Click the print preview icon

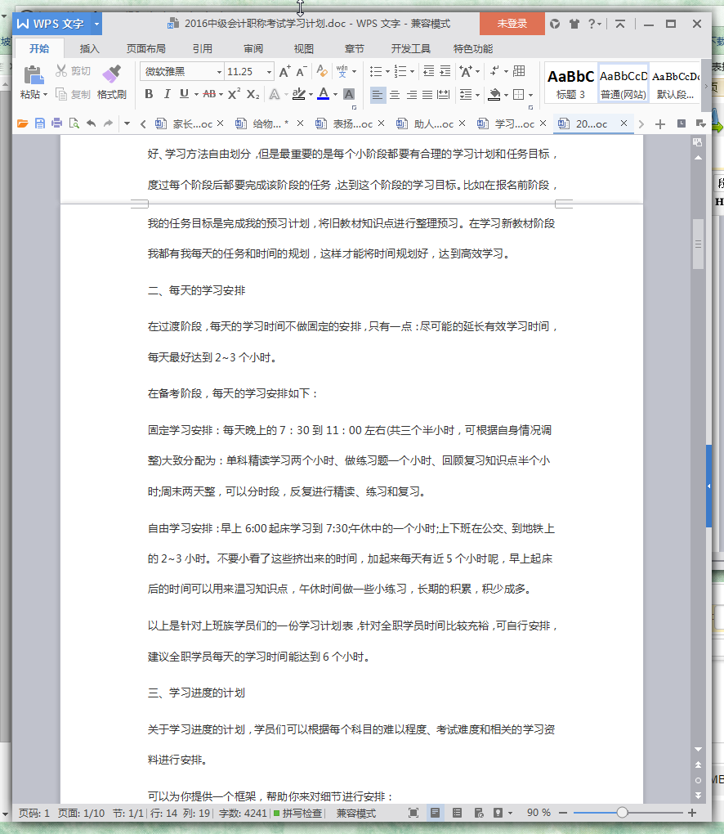coord(74,123)
